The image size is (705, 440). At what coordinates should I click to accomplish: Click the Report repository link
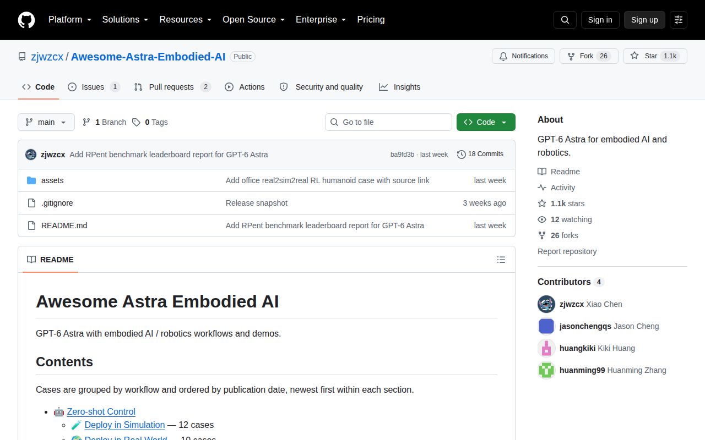point(567,251)
